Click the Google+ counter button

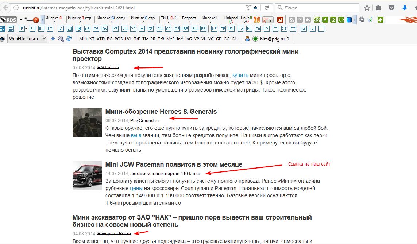click(x=267, y=20)
